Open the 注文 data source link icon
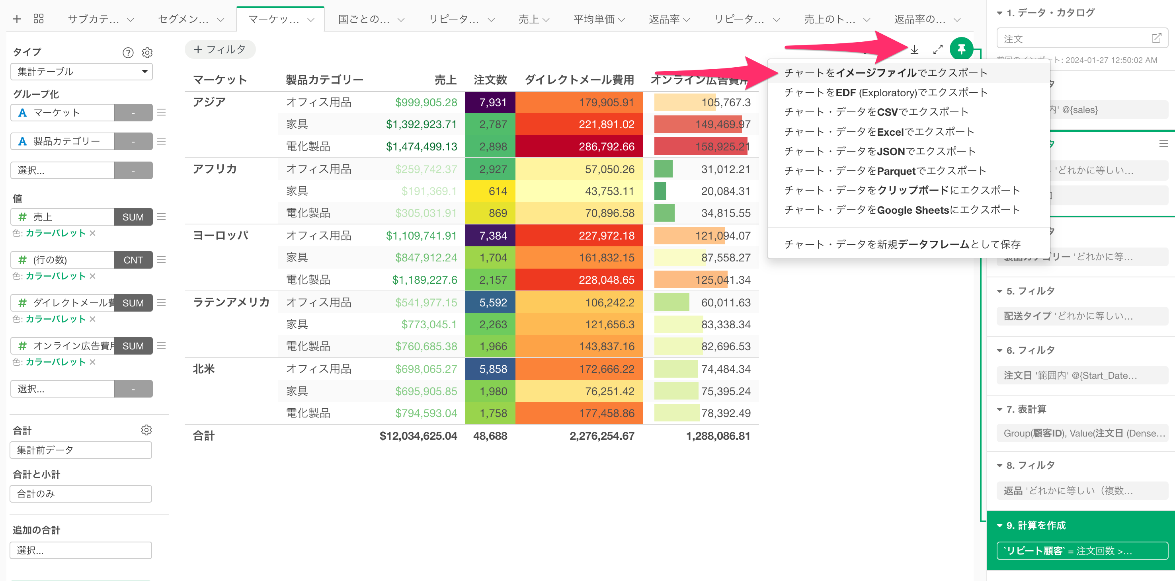1175x581 pixels. (1156, 38)
